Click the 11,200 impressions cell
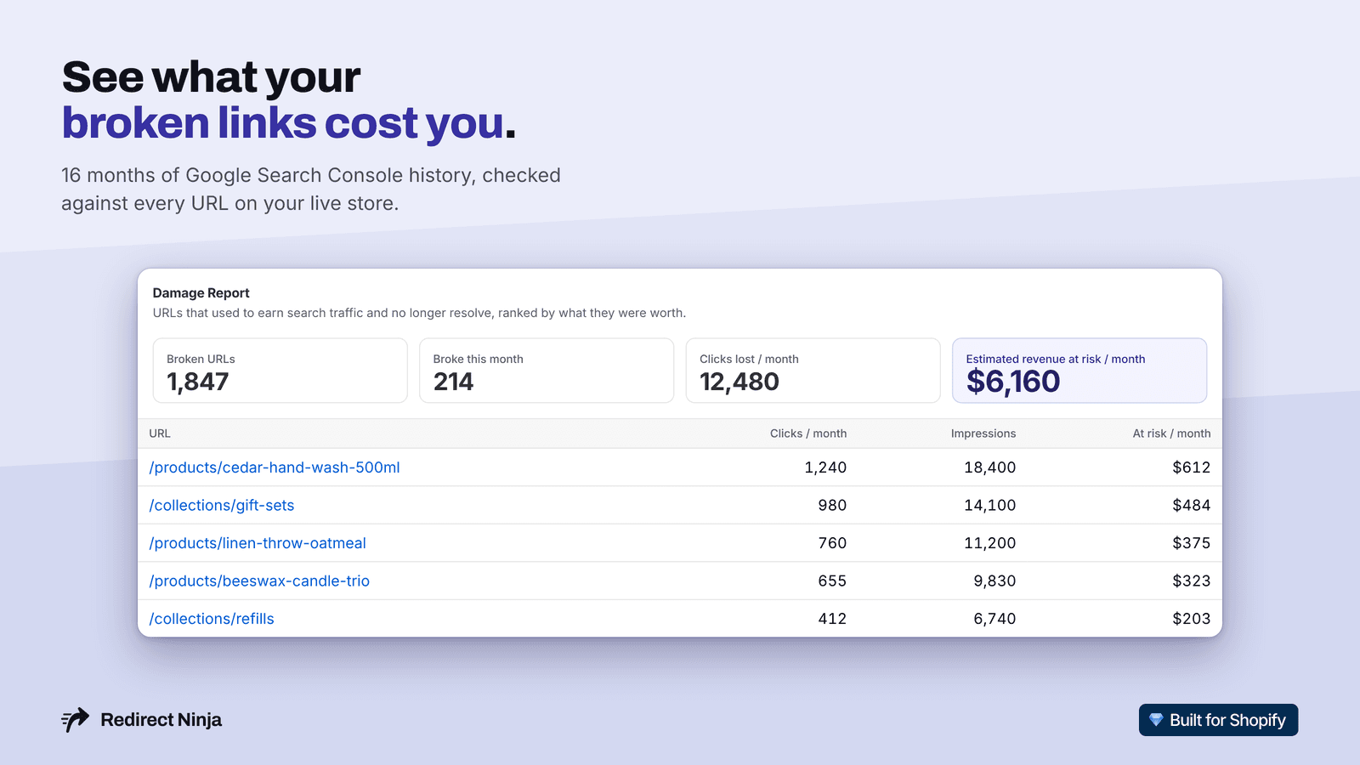Image resolution: width=1360 pixels, height=765 pixels. [x=990, y=543]
